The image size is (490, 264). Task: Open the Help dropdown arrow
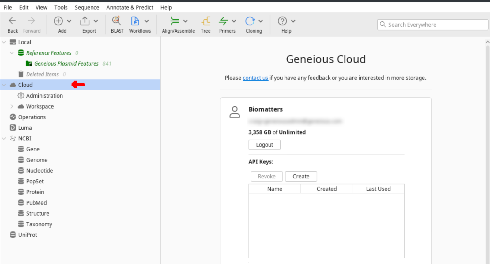pyautogui.click(x=293, y=21)
